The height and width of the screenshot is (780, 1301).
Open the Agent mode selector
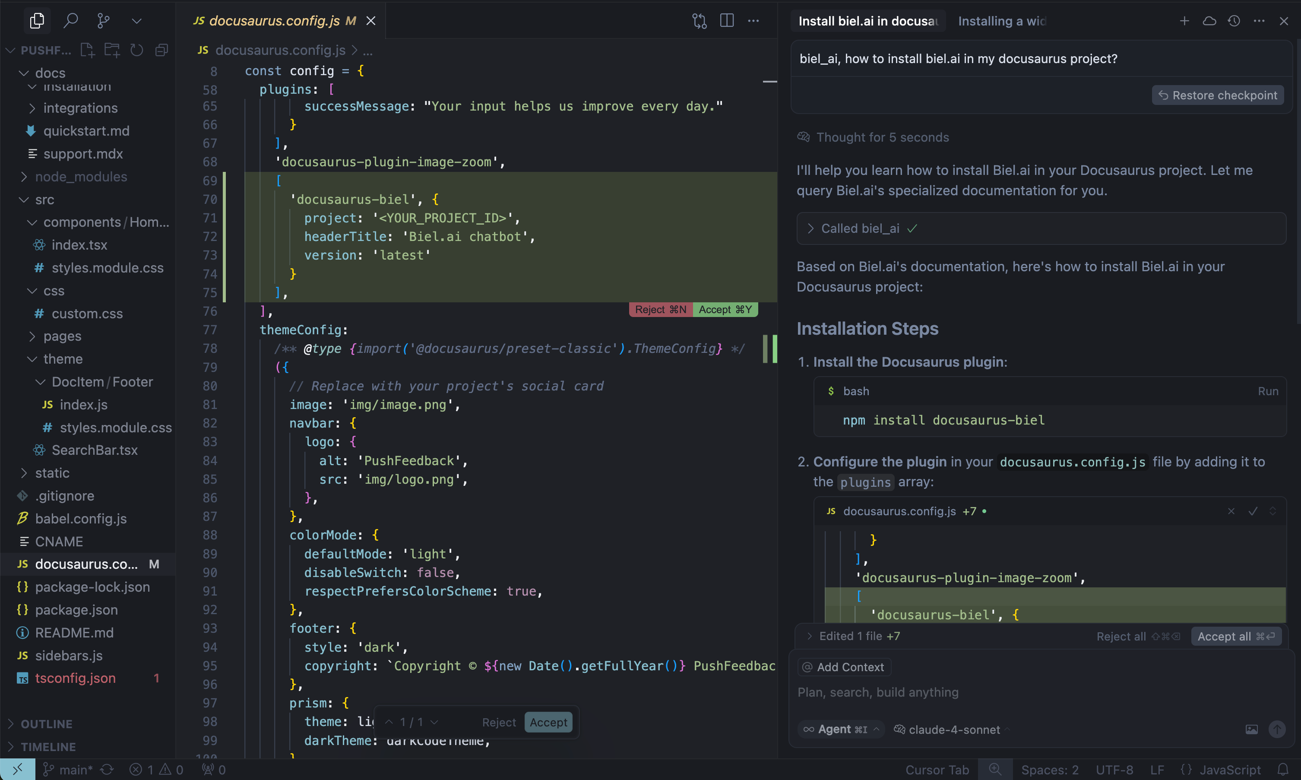click(840, 729)
